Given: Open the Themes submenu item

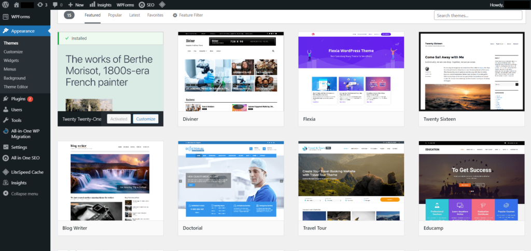Looking at the screenshot, I should 11,43.
